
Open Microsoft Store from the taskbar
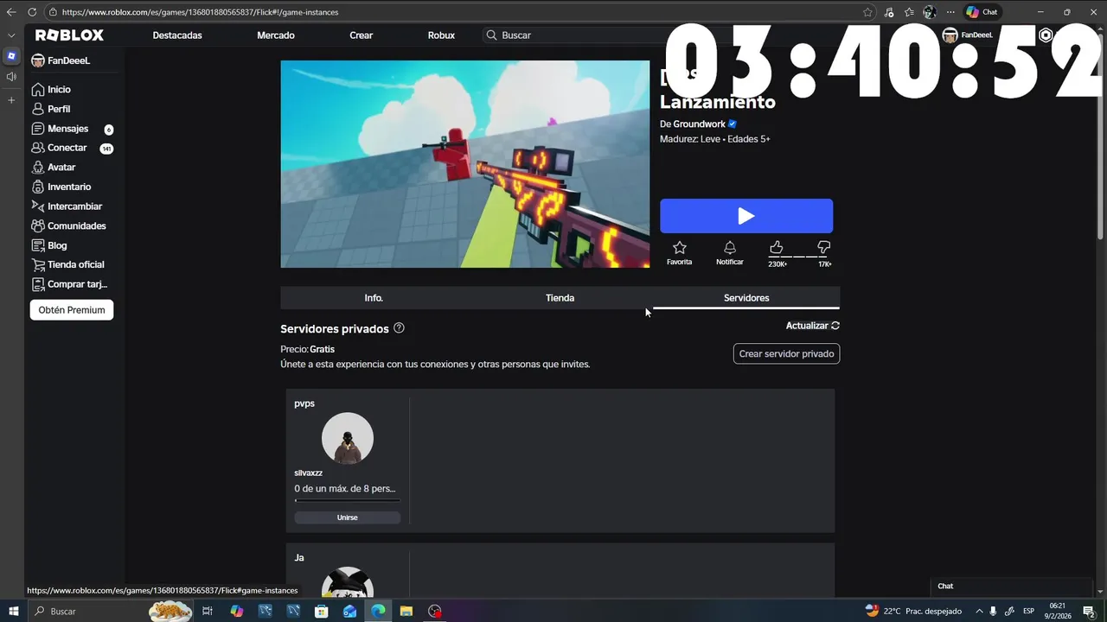click(x=322, y=611)
